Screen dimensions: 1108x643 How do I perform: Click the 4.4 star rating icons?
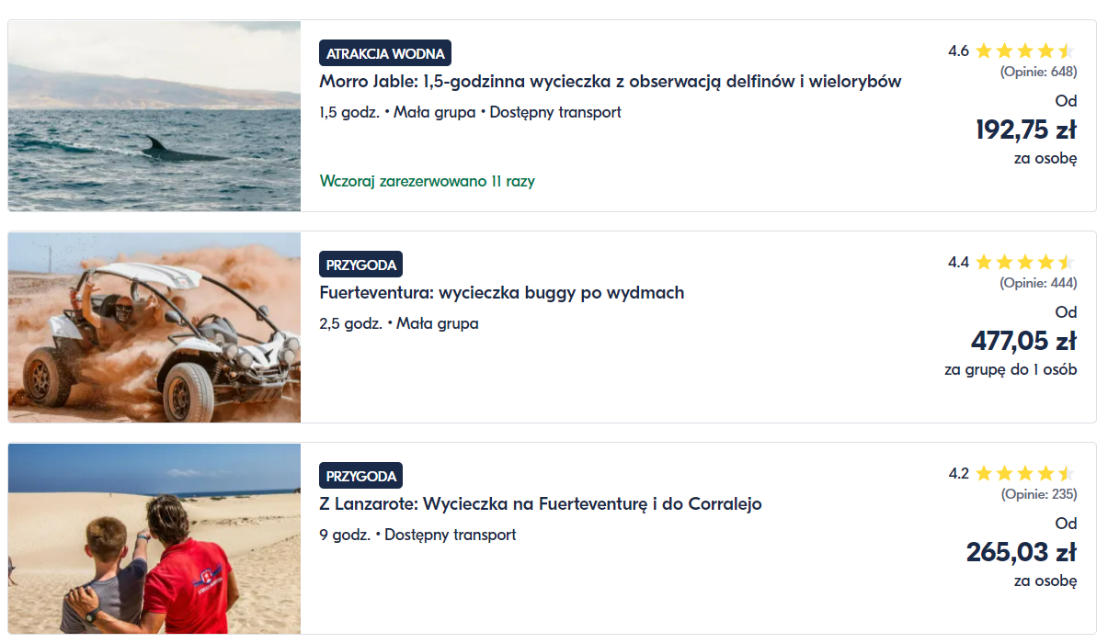[1025, 263]
